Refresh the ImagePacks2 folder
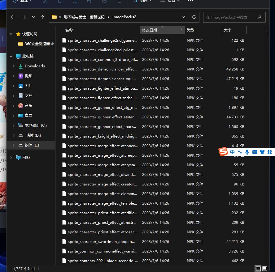 click(x=194, y=17)
